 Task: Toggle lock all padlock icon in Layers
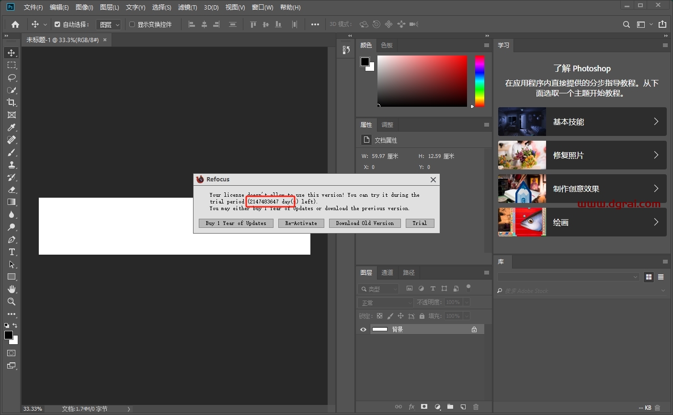pyautogui.click(x=422, y=316)
